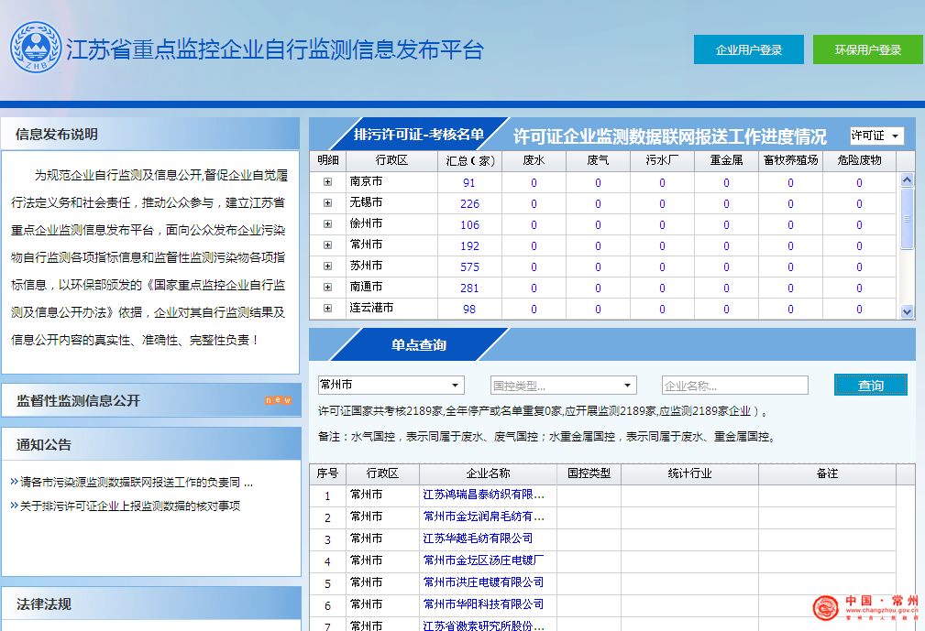Open the 许可证 type dropdown
The image size is (925, 631).
point(876,136)
